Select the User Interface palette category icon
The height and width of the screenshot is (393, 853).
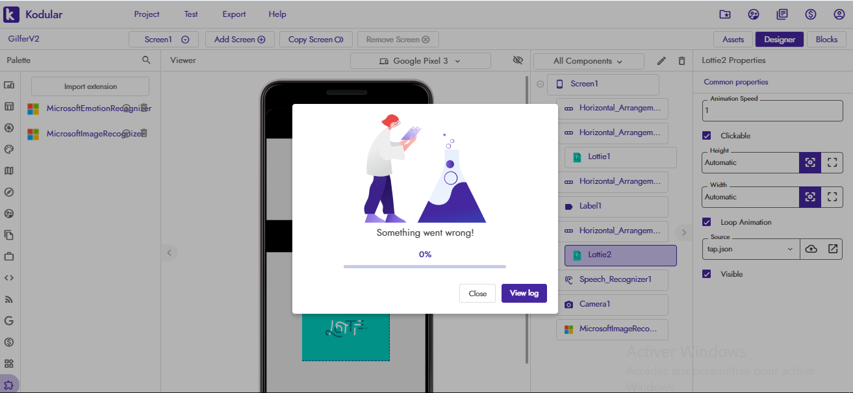[9, 85]
